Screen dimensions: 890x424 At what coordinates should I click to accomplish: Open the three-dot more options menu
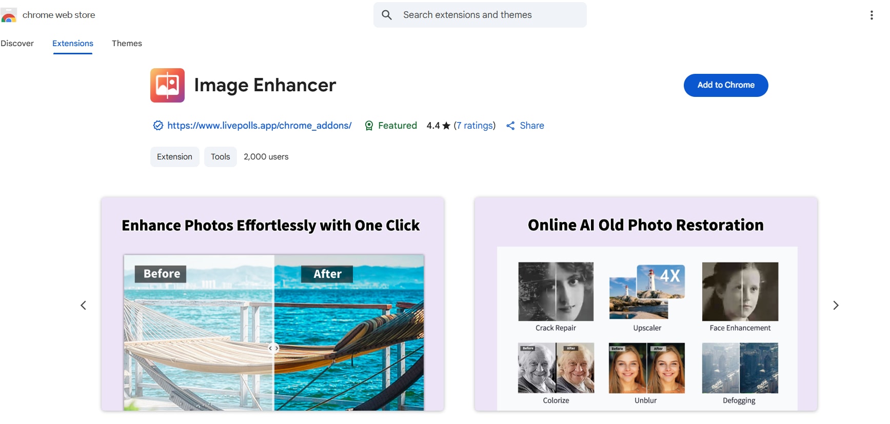pos(871,15)
